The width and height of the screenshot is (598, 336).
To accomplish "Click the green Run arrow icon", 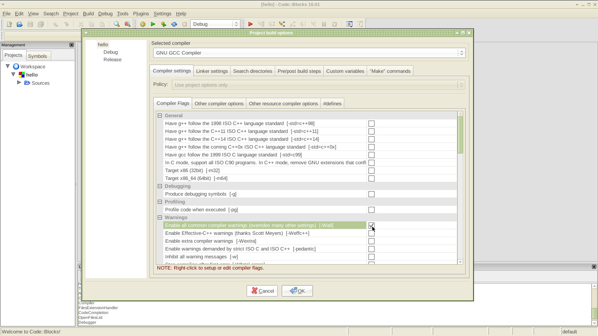I will (153, 24).
